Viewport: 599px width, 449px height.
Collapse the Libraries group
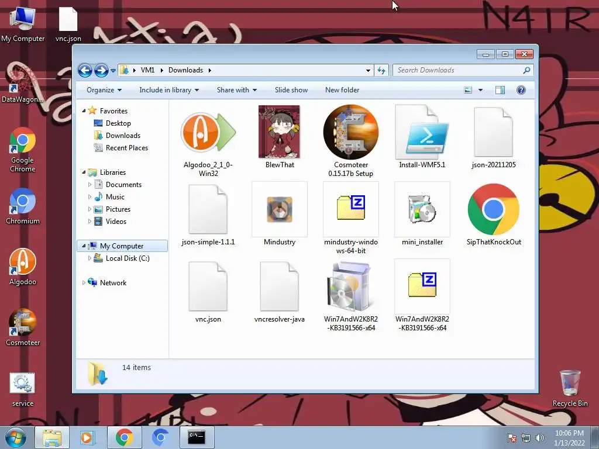pyautogui.click(x=84, y=172)
